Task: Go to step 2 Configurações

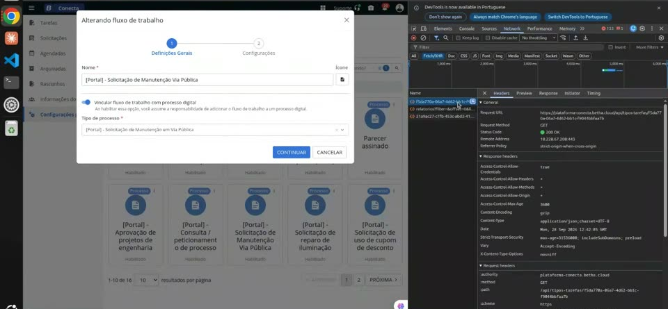Action: point(258,47)
